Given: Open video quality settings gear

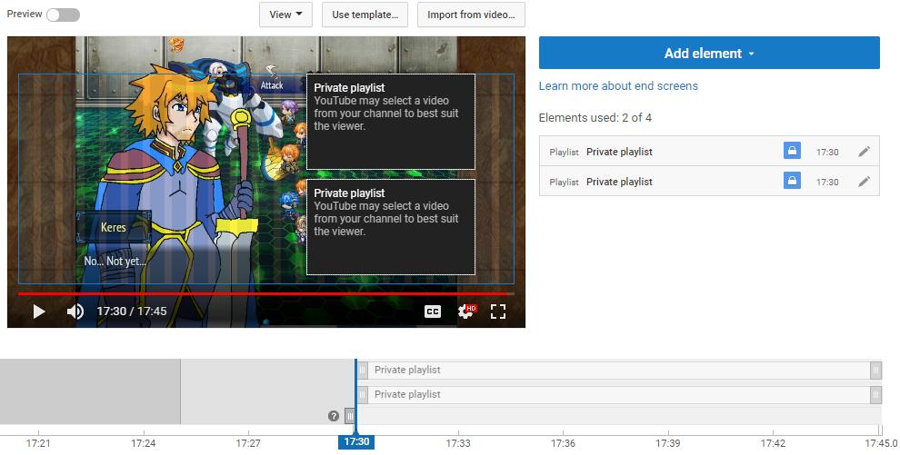Looking at the screenshot, I should pos(466,312).
